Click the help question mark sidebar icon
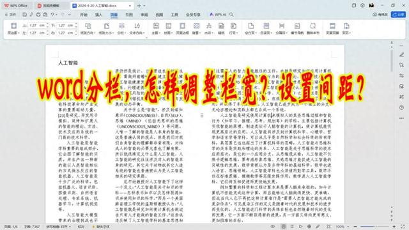Screen dimensions: 409x230 (x=401, y=107)
